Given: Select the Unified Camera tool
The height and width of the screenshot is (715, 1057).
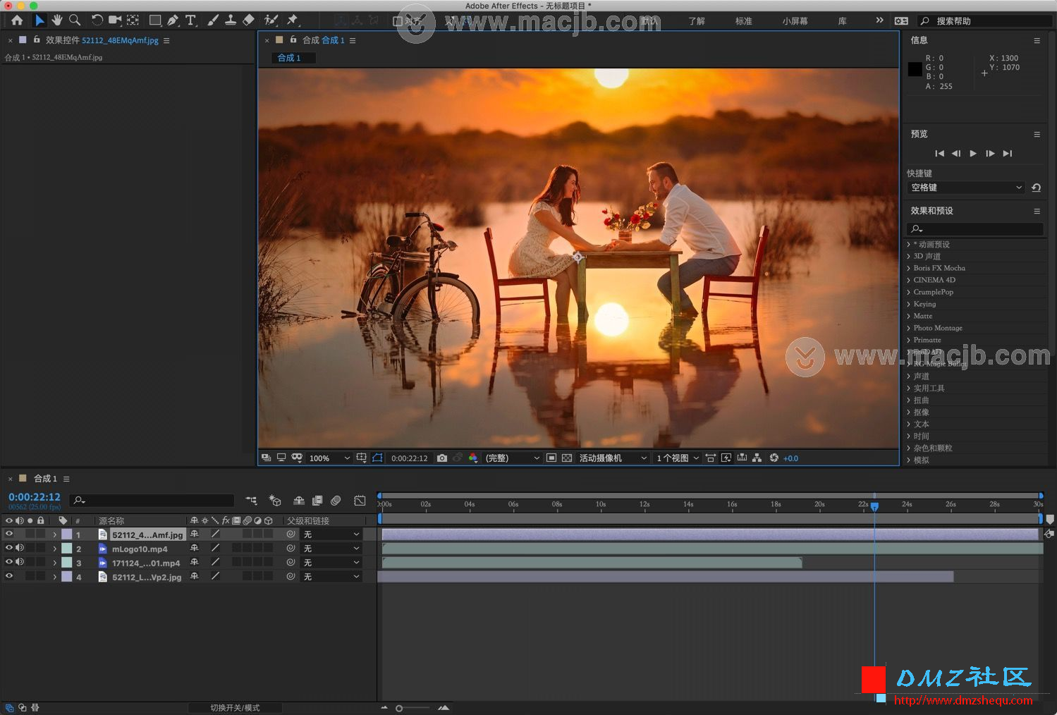Looking at the screenshot, I should pos(115,20).
